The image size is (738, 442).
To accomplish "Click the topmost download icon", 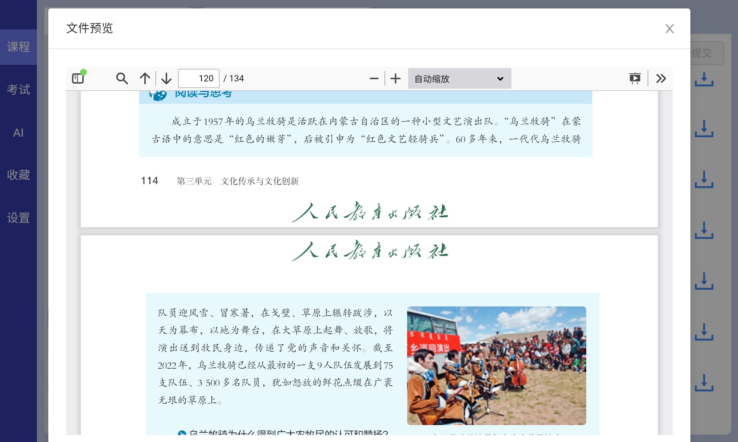I will tap(704, 79).
